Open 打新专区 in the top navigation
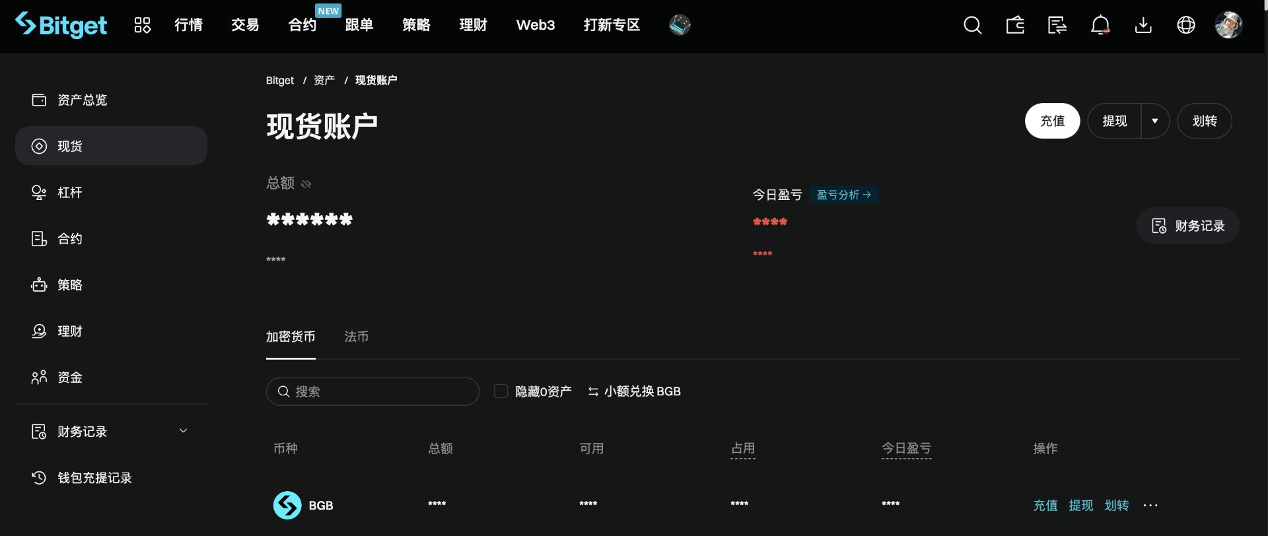Viewport: 1268px width, 536px height. tap(612, 25)
